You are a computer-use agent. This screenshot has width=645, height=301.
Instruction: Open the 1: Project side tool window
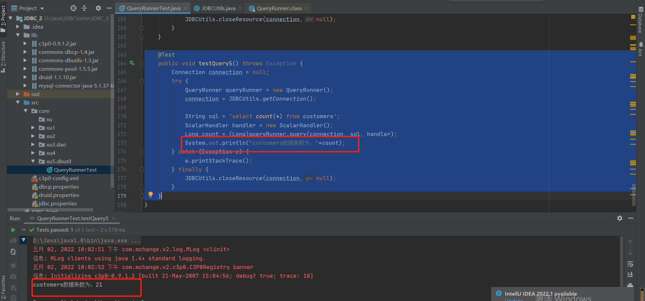3,18
